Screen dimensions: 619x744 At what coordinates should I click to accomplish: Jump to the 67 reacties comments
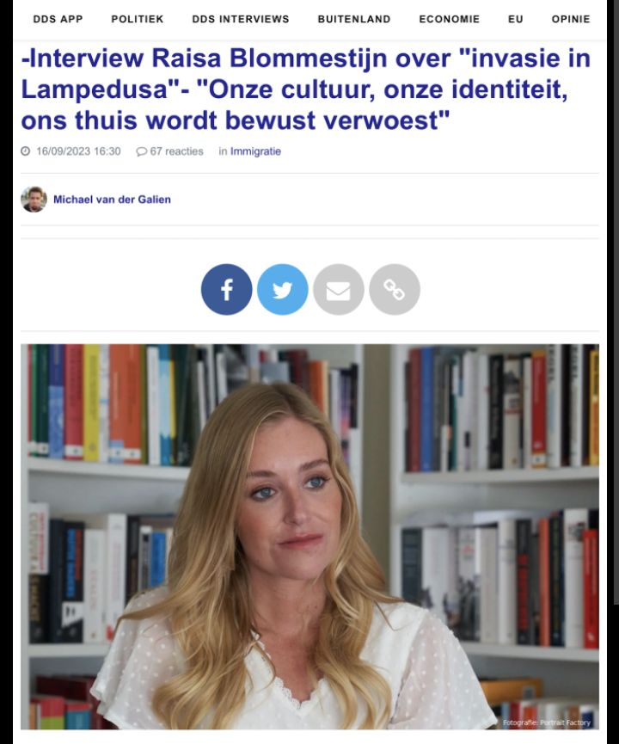[176, 151]
